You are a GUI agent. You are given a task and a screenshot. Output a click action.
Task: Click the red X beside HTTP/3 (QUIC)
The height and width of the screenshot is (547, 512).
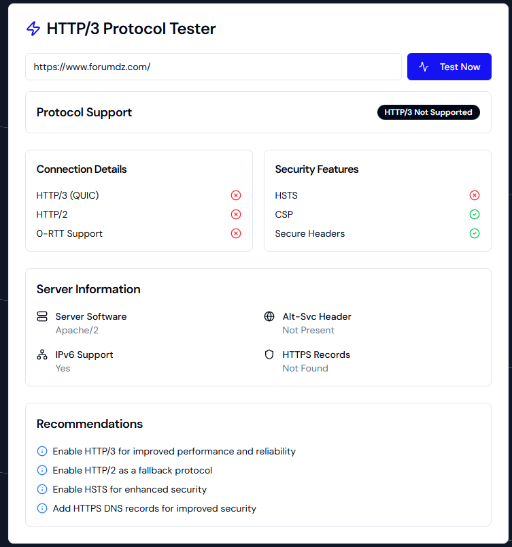(x=236, y=195)
